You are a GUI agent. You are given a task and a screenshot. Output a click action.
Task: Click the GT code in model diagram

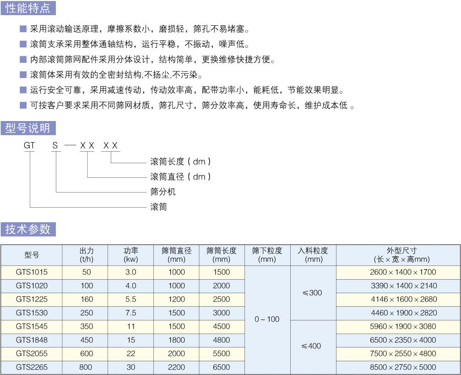tap(29, 145)
